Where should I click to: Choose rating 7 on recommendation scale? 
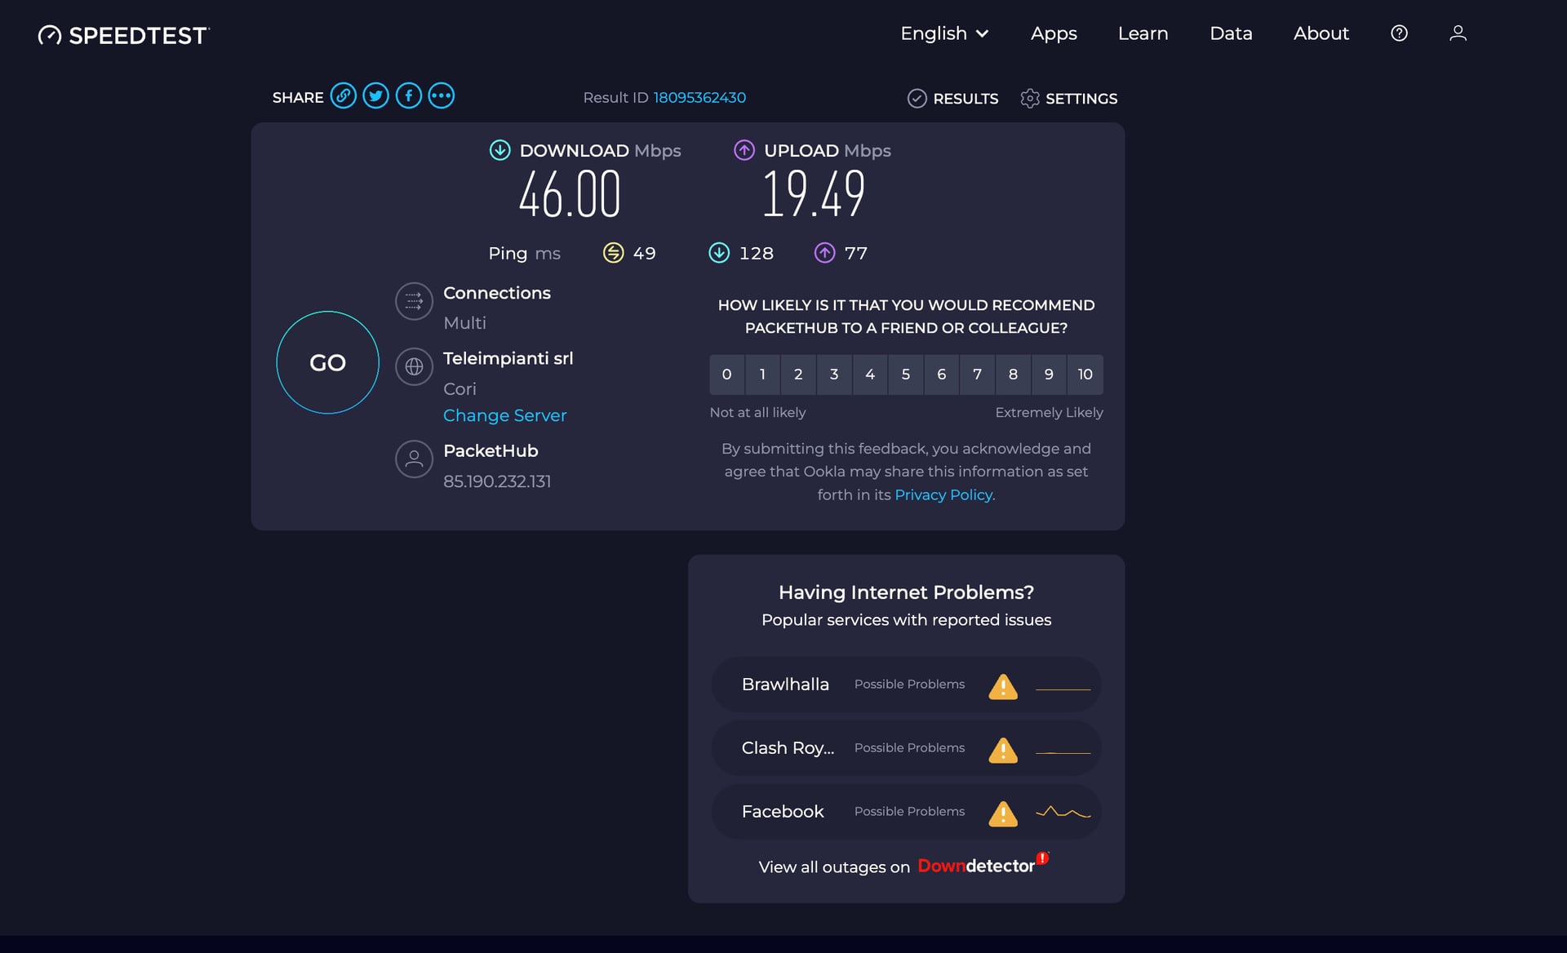point(977,375)
